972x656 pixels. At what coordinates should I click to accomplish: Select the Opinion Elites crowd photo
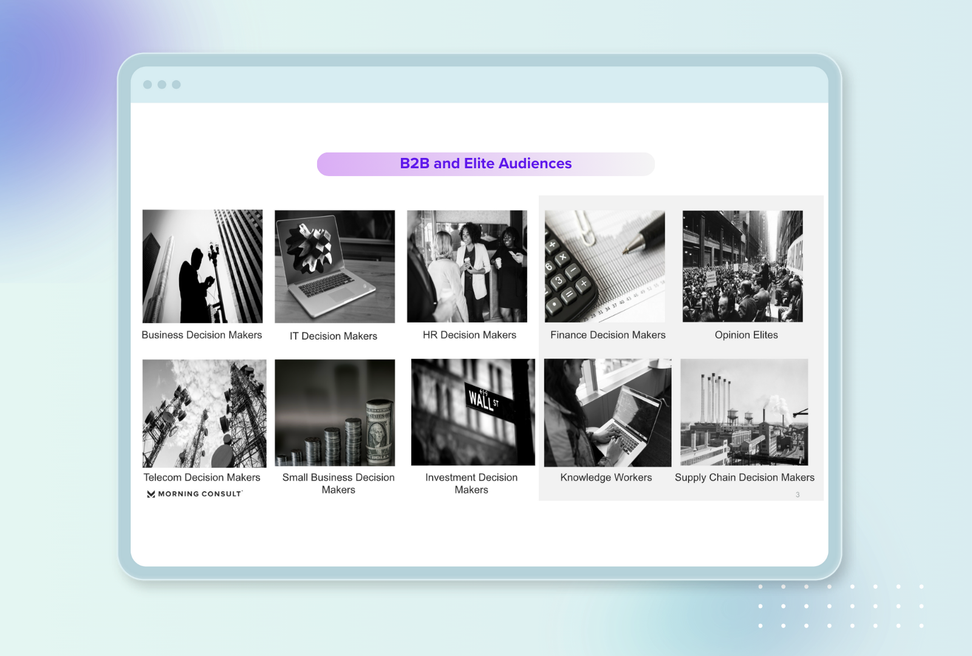click(742, 266)
